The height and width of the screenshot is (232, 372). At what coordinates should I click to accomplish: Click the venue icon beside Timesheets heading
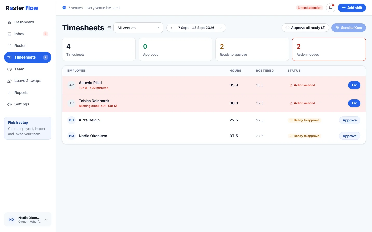pyautogui.click(x=109, y=28)
